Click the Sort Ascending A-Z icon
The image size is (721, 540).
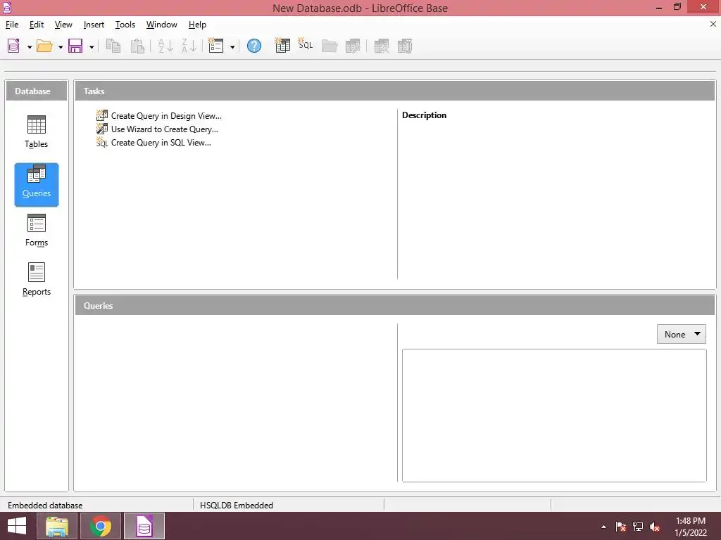point(165,46)
